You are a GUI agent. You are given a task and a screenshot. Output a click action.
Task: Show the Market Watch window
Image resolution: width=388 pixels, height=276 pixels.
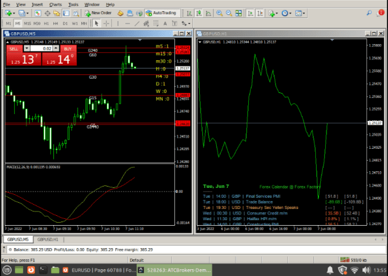pos(38,13)
